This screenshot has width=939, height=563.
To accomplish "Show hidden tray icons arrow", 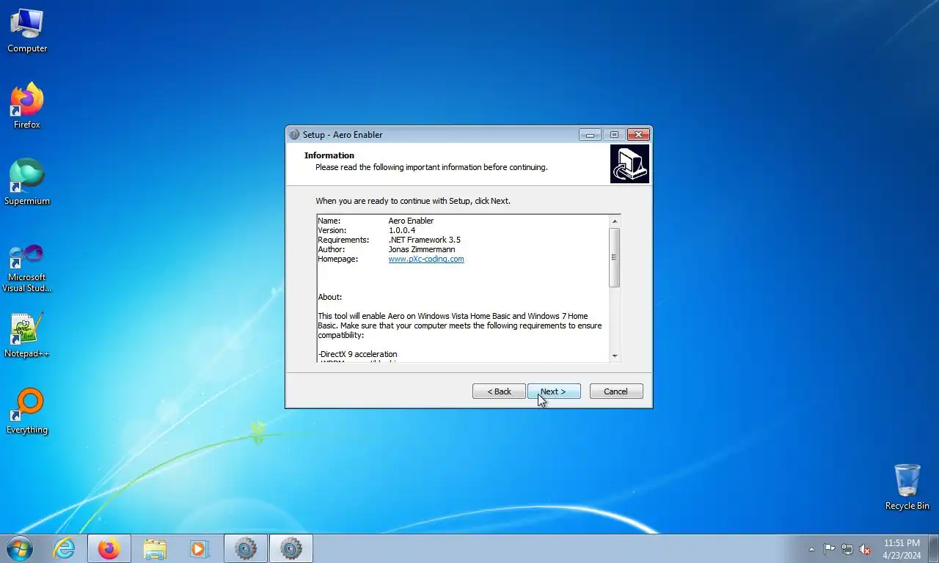I will pos(811,549).
